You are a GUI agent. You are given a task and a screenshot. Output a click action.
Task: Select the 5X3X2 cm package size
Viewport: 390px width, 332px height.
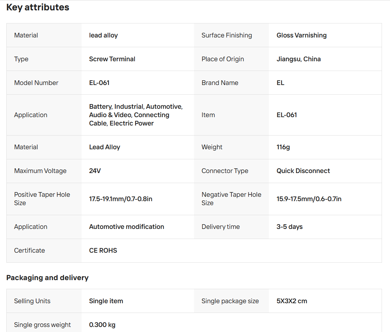coord(292,301)
